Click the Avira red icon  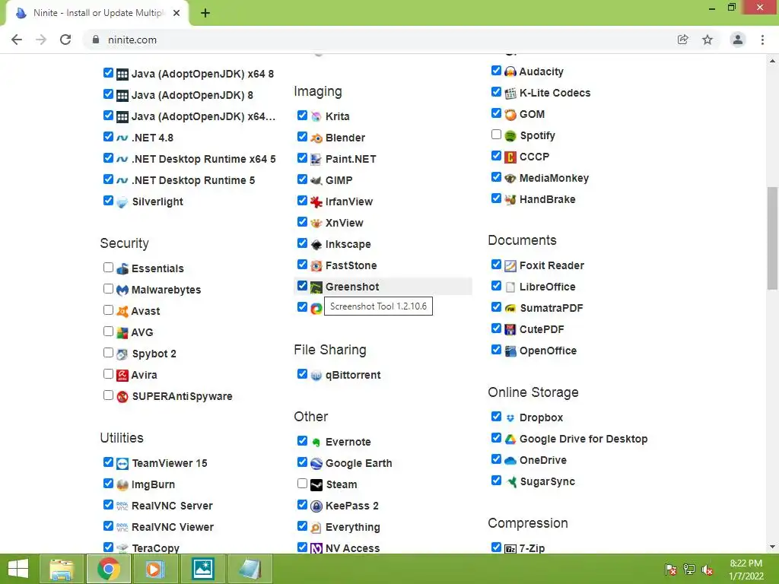(x=122, y=376)
